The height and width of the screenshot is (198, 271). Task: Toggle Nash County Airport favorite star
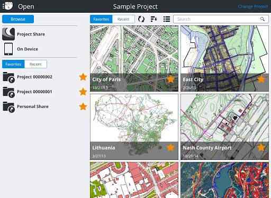(261, 148)
